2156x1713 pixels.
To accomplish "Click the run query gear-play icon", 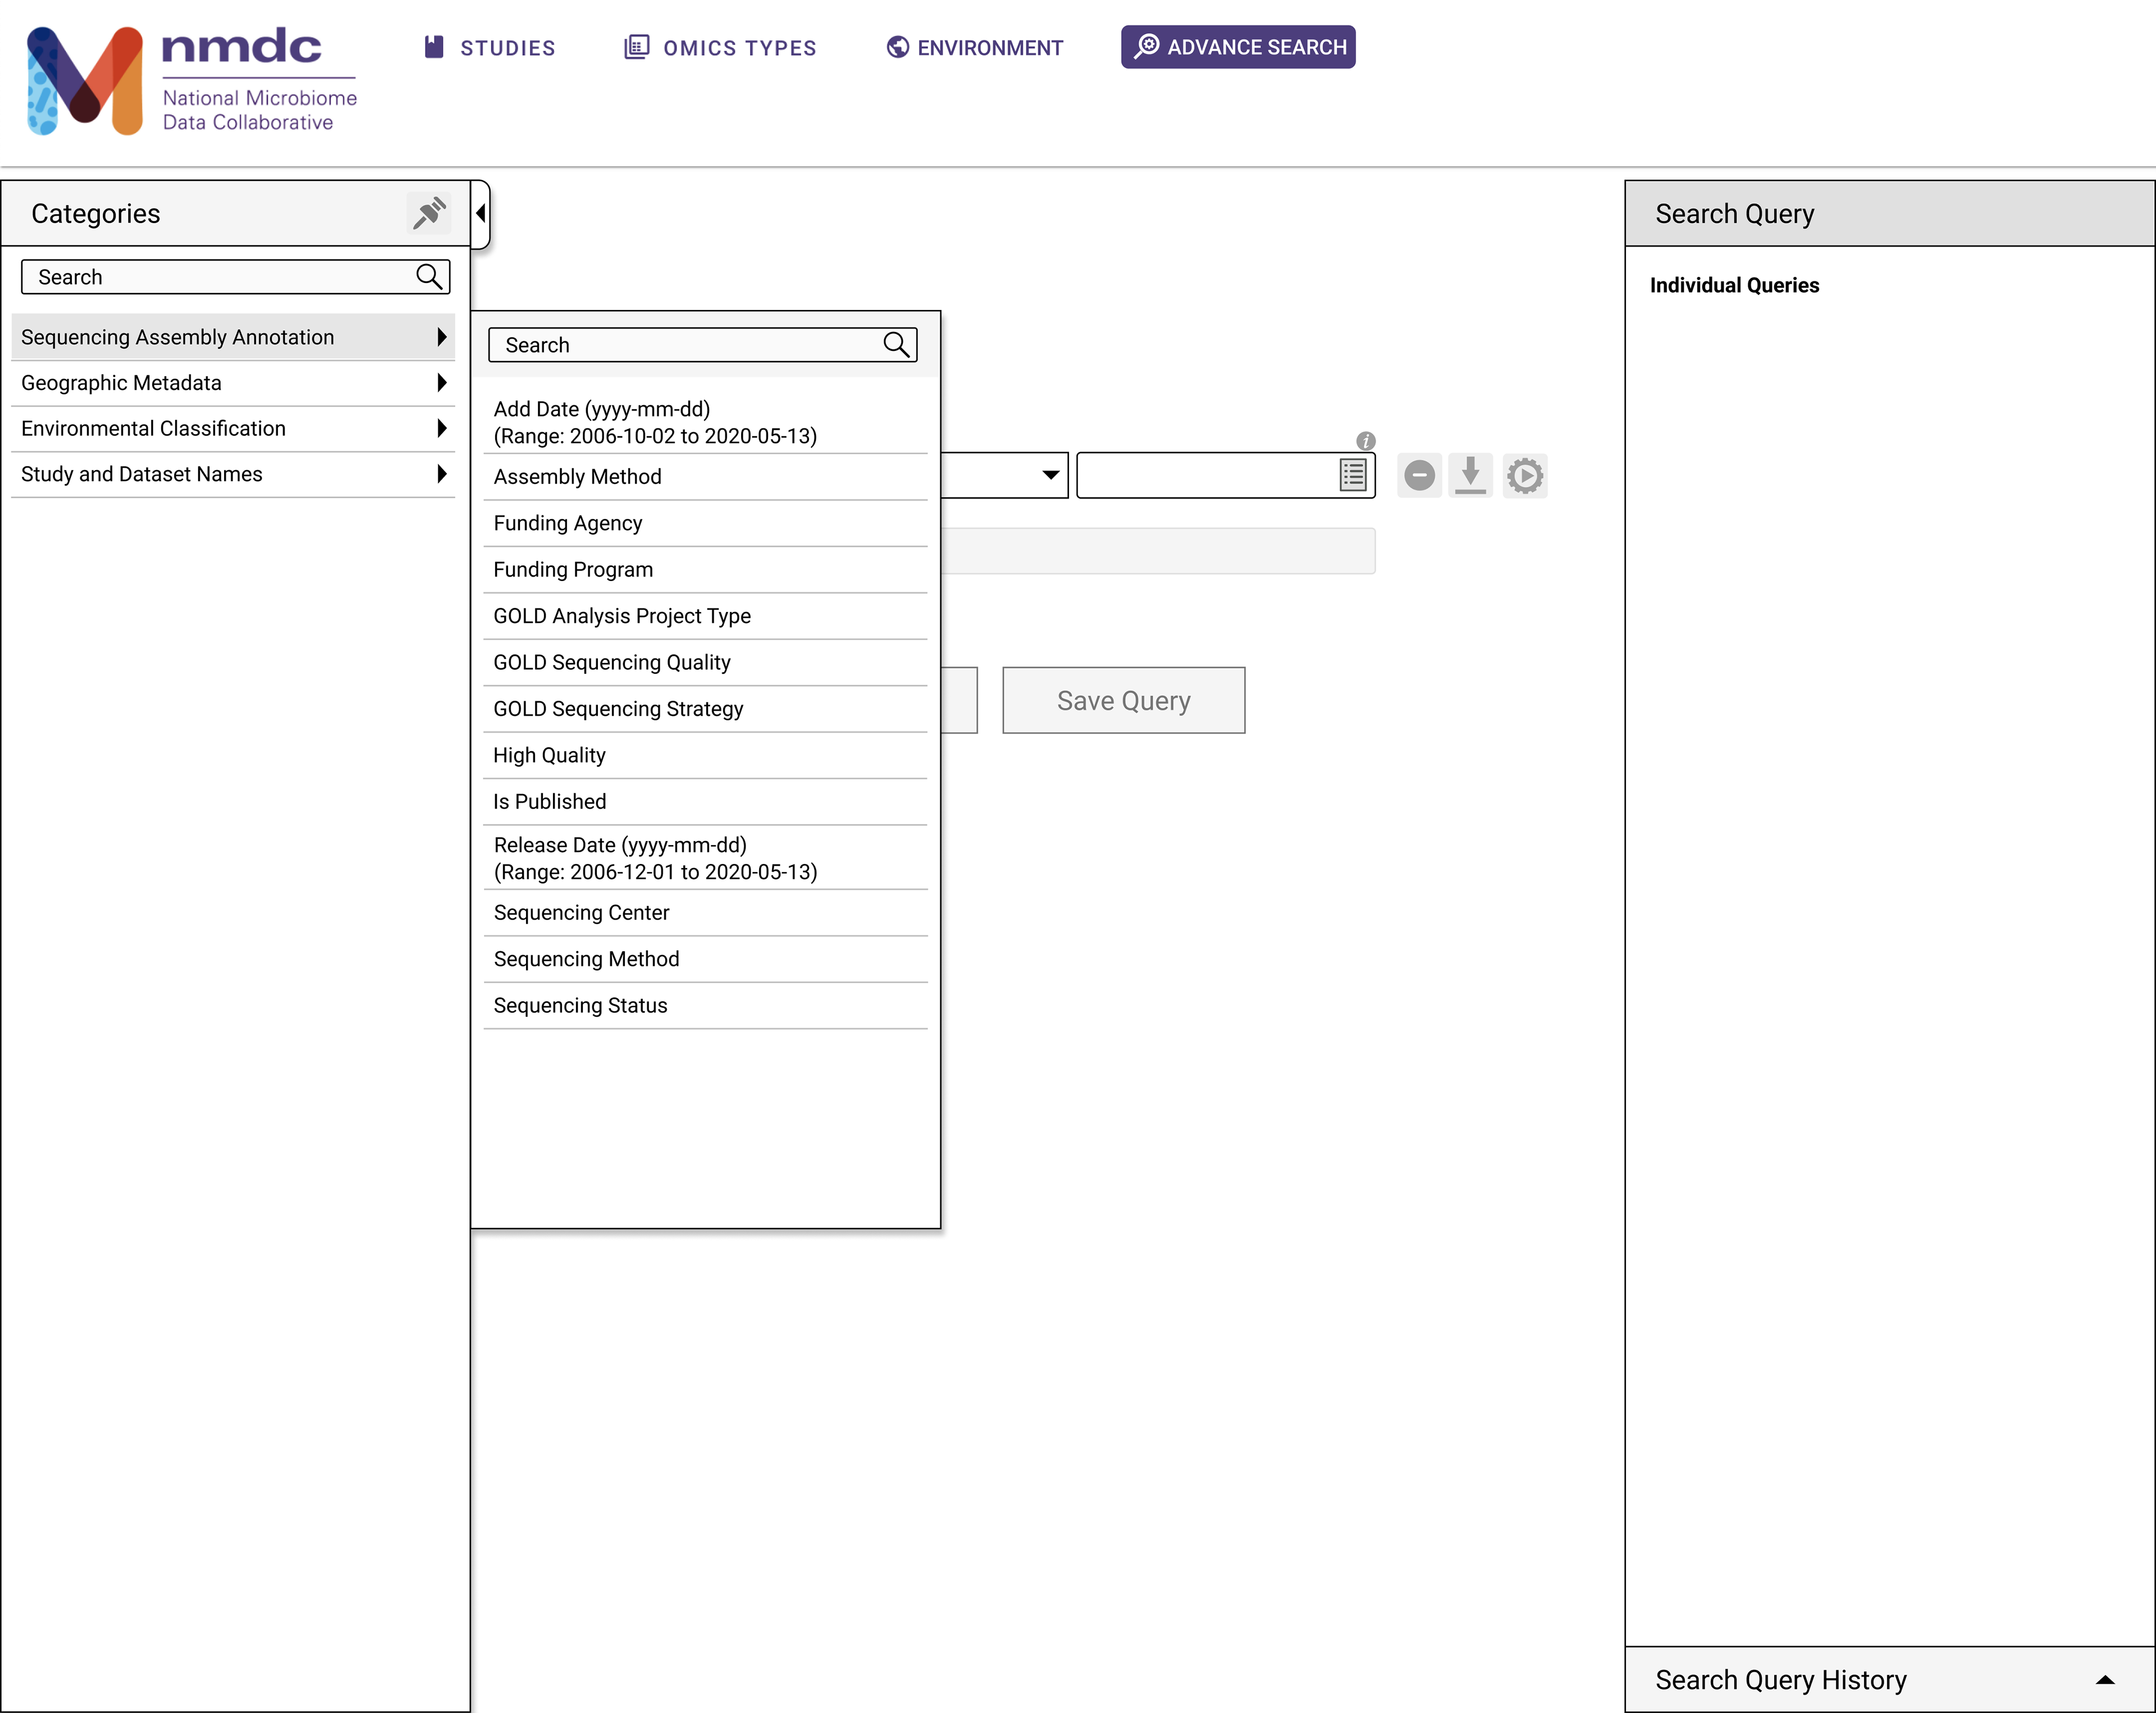I will [1524, 475].
